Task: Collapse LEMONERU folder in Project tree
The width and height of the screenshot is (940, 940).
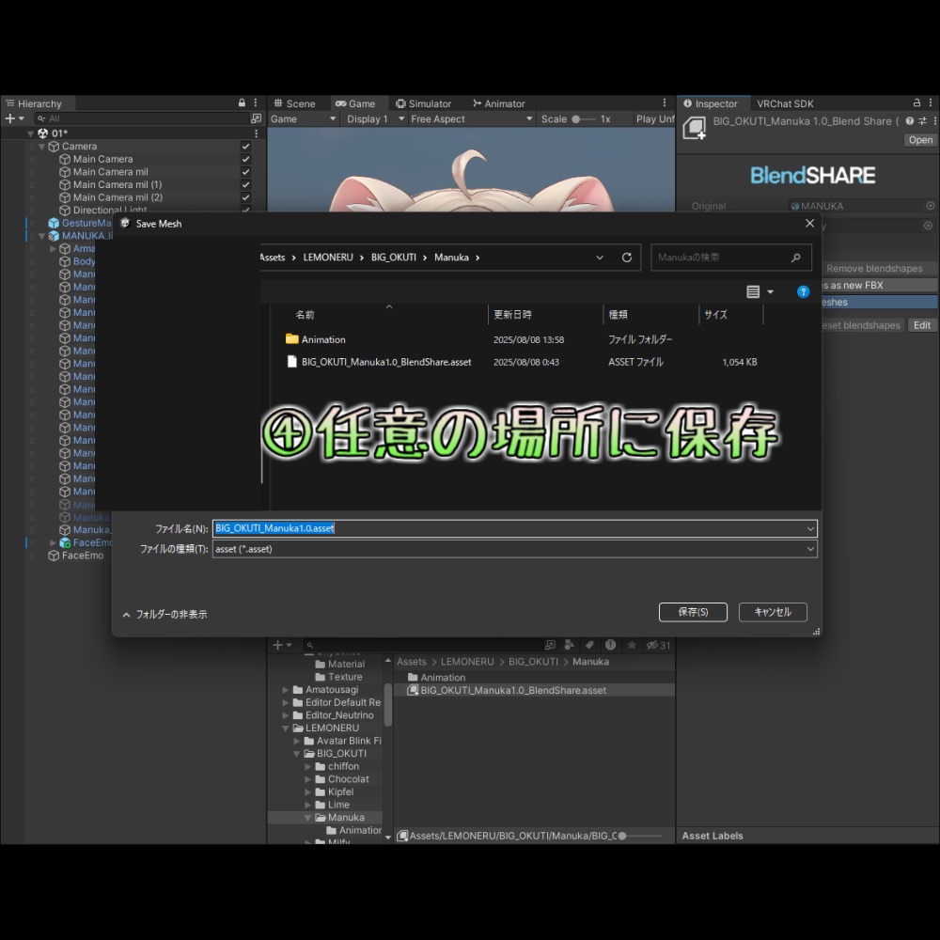Action: [286, 728]
